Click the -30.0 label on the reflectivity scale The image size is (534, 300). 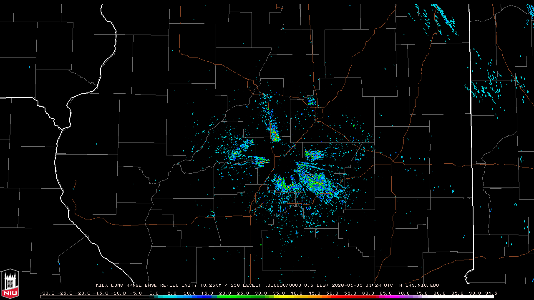click(x=47, y=293)
